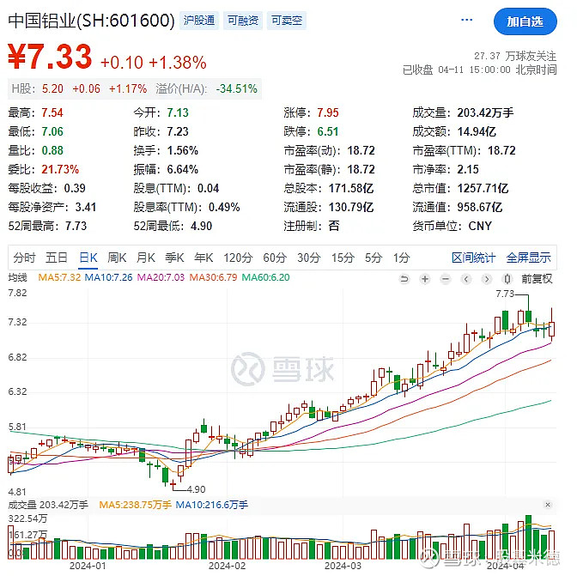This screenshot has height=576, width=577.
Task: Select the 120分 interval tab
Action: (238, 258)
